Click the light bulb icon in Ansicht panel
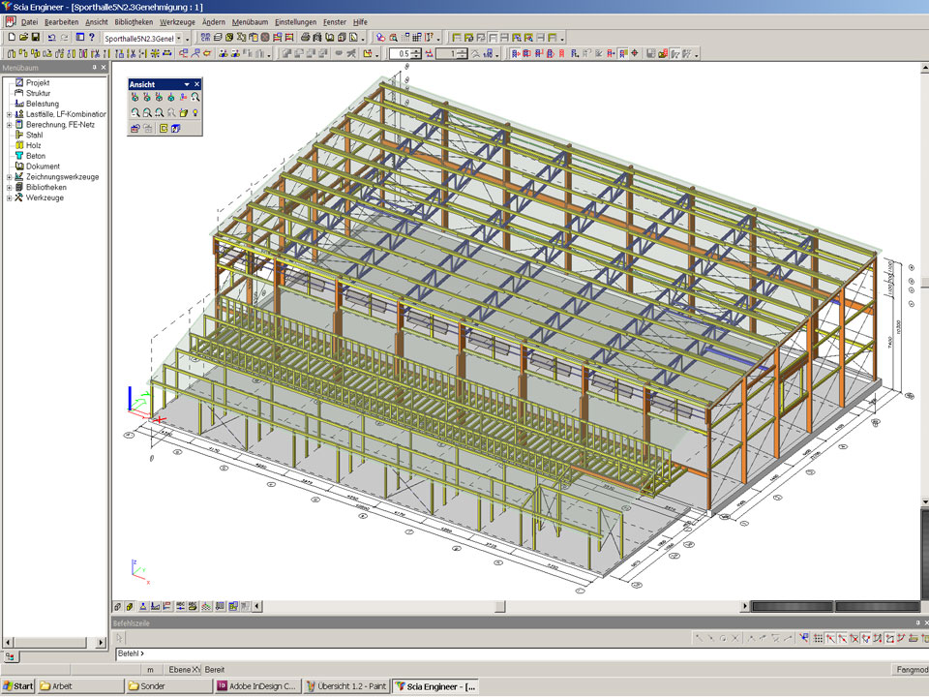The image size is (929, 697). (x=195, y=112)
